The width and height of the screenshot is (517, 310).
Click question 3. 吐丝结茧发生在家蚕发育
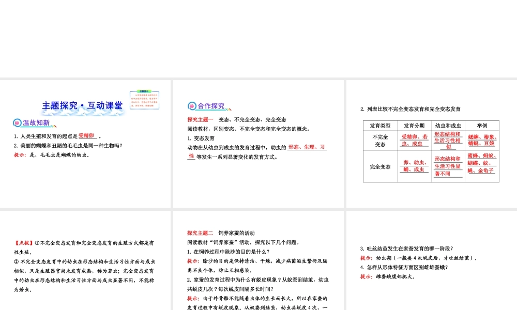click(406, 249)
